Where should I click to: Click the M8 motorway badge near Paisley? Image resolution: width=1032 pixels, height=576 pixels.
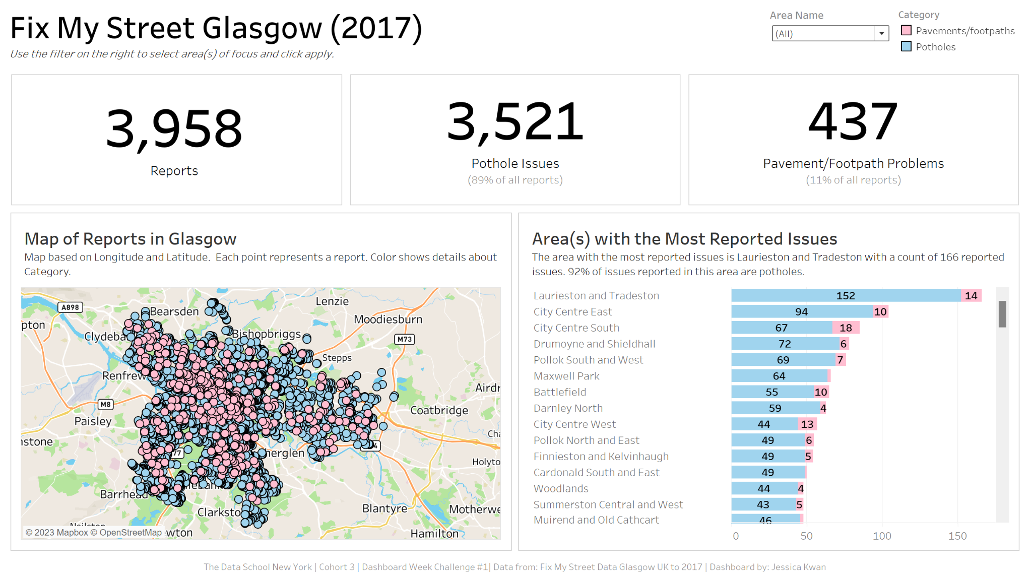coord(105,404)
